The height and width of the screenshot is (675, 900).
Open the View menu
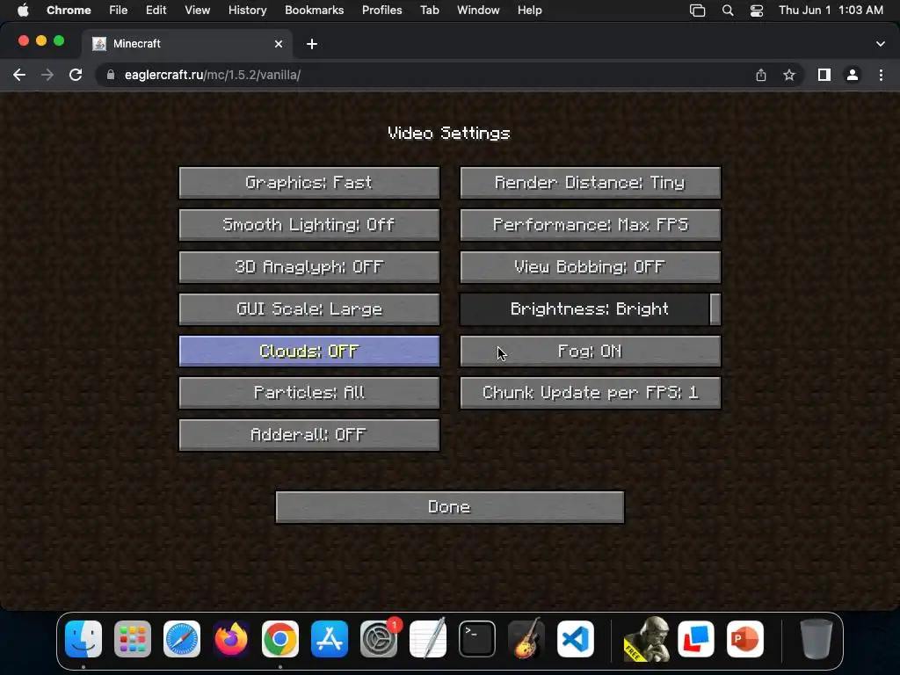coord(198,11)
